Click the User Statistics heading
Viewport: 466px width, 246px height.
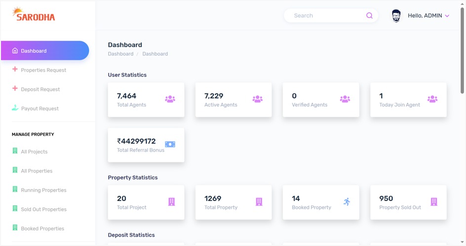127,75
